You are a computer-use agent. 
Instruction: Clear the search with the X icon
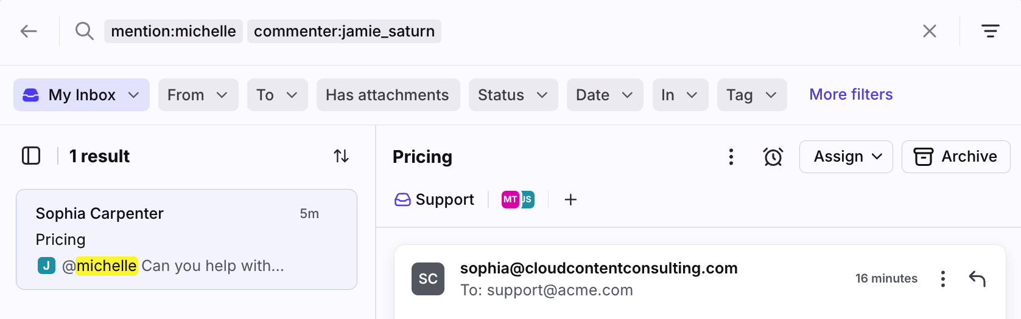click(929, 31)
